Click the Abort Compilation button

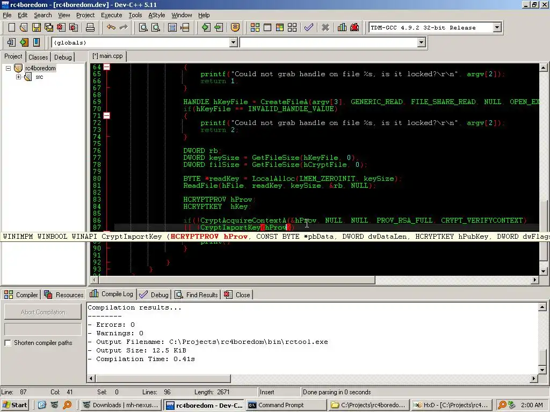(43, 312)
